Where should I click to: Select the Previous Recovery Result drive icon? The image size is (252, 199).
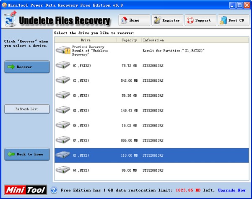(63, 50)
